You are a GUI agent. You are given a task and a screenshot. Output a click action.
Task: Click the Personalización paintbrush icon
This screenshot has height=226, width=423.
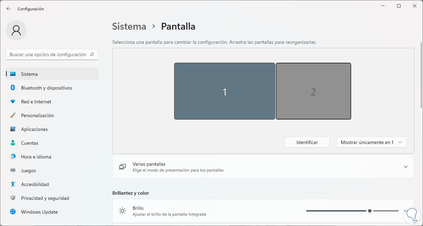click(13, 115)
